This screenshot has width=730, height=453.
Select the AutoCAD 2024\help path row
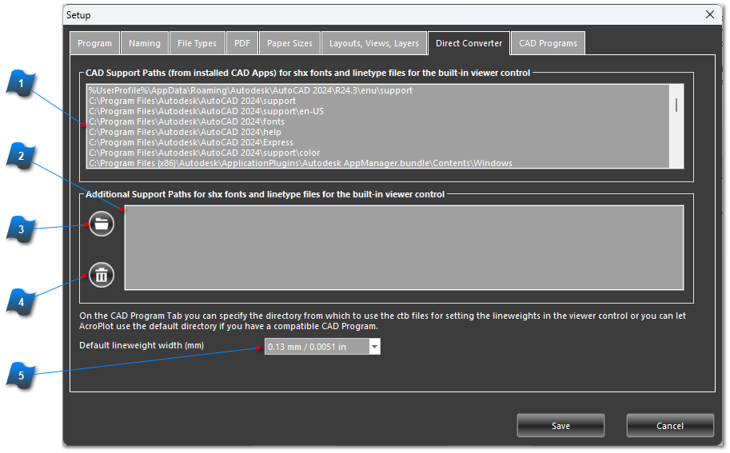click(x=378, y=132)
